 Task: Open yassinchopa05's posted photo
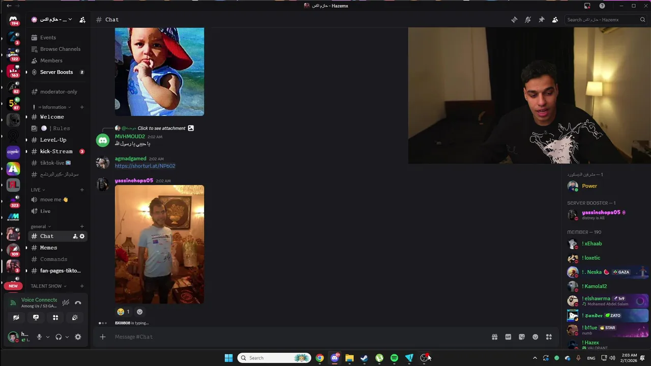click(159, 245)
